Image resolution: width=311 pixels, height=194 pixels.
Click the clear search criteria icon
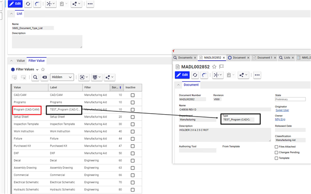pyautogui.click(x=44, y=77)
